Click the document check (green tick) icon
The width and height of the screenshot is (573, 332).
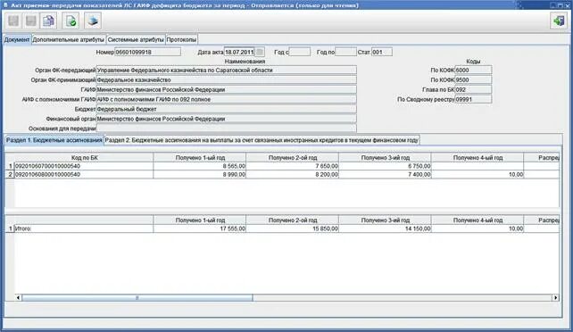[71, 21]
